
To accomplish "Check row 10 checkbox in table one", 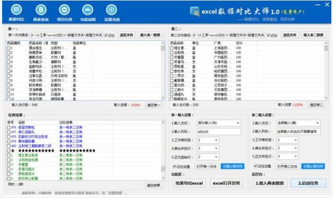I will click(x=8, y=90).
